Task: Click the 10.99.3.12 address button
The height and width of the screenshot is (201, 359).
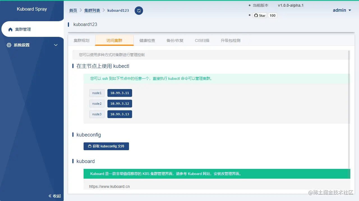Action: pos(120,104)
